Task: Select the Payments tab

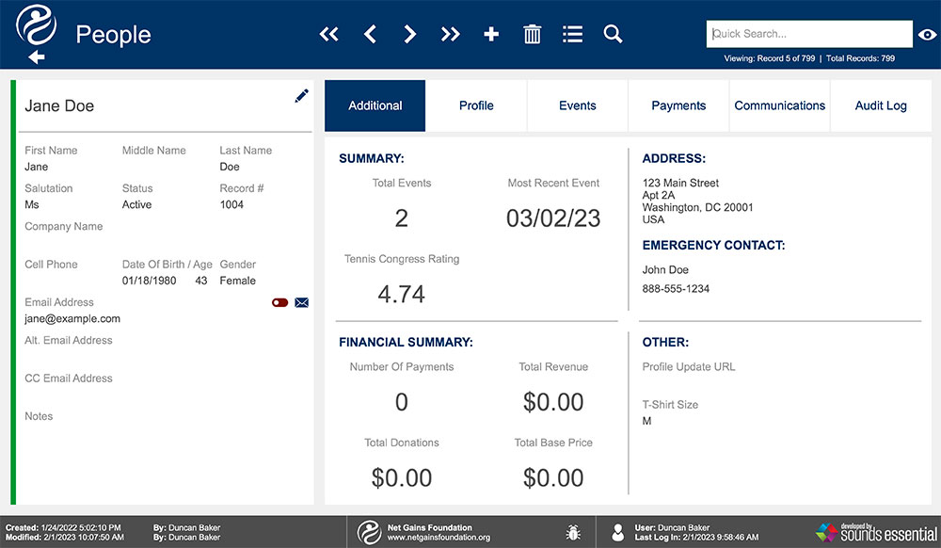Action: tap(678, 105)
